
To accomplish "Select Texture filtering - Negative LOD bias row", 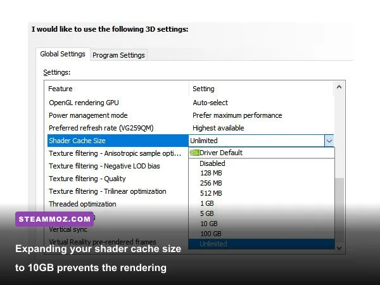I will coord(118,166).
